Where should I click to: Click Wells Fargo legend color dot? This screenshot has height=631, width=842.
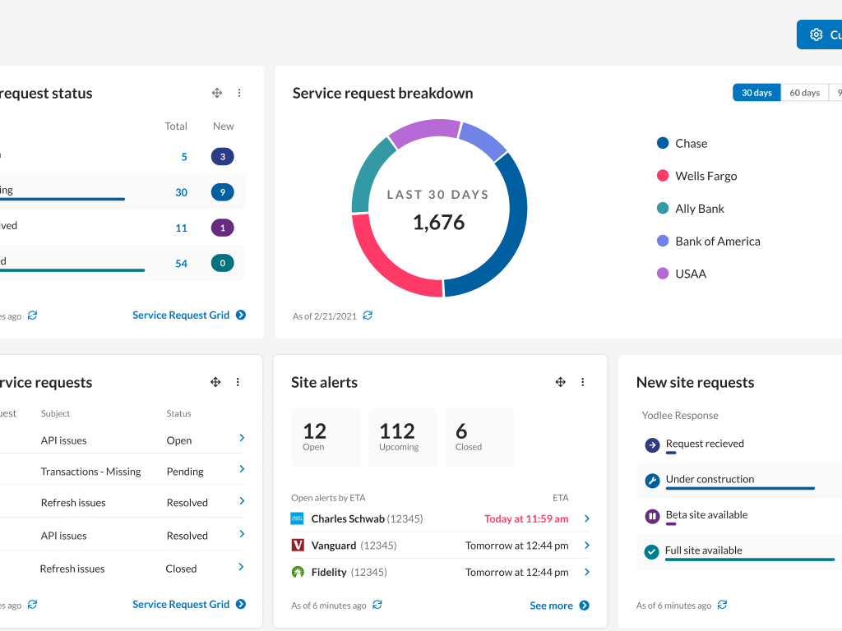663,176
